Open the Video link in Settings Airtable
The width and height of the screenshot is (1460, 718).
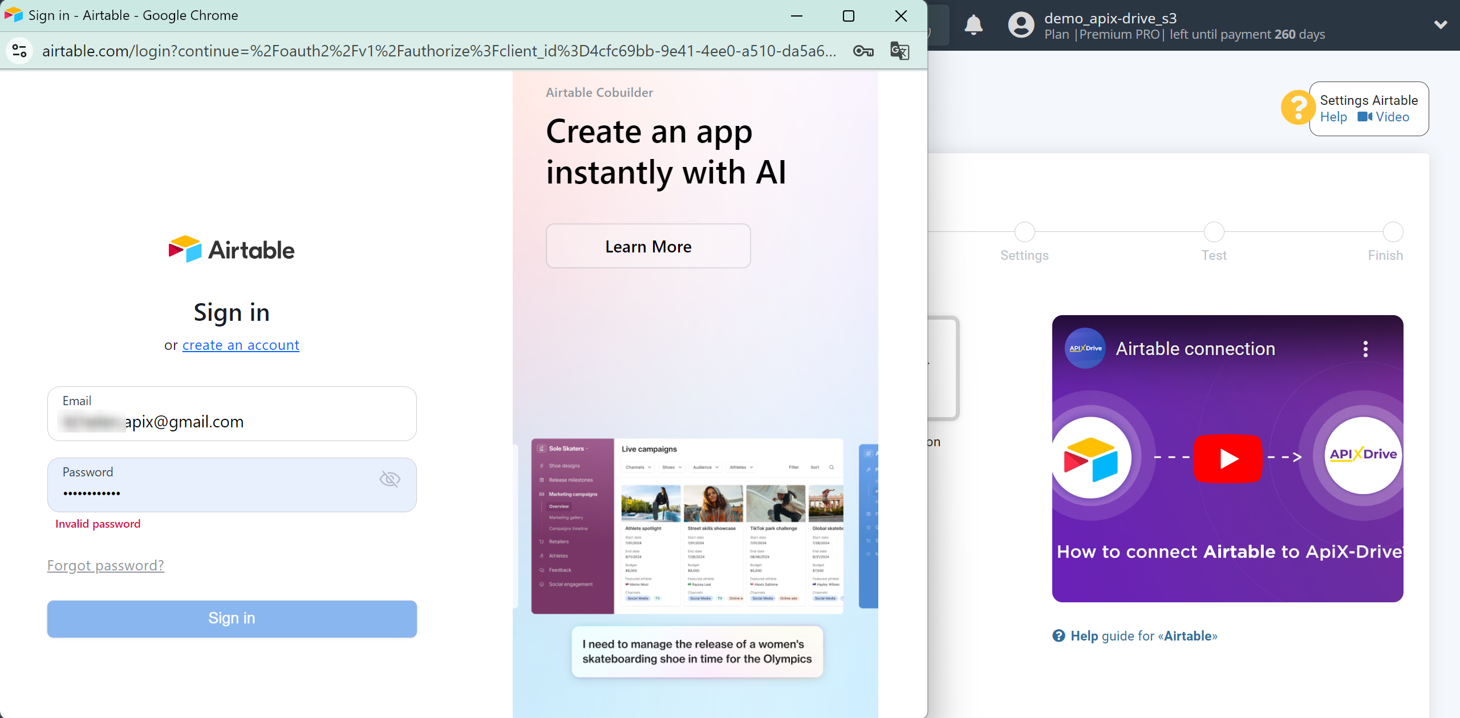coord(1384,117)
